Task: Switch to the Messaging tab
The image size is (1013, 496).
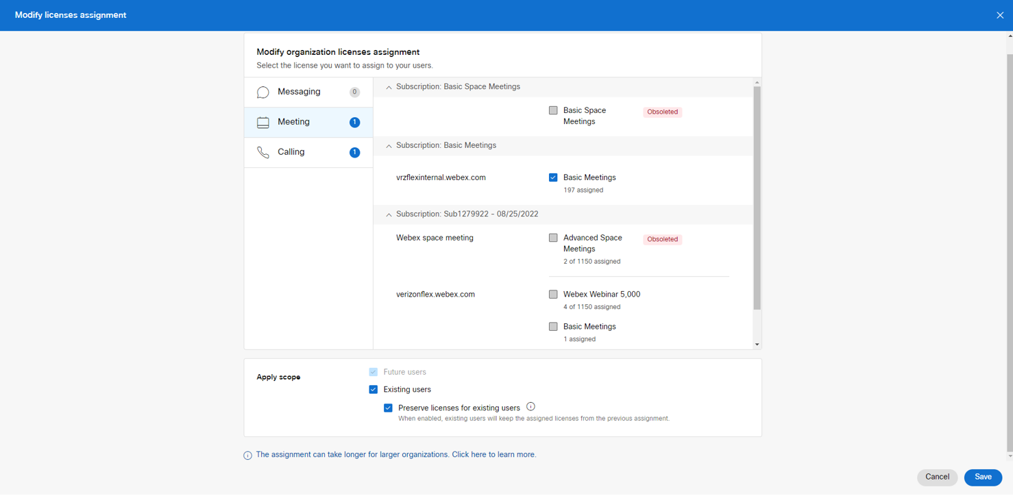Action: tap(299, 92)
